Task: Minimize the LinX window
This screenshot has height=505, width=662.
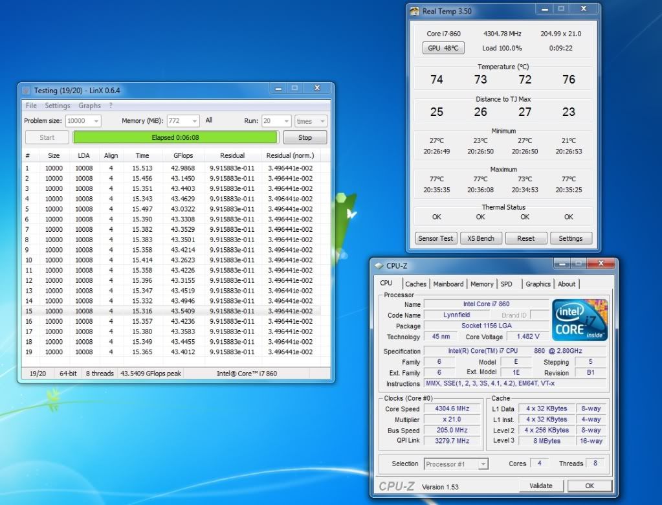Action: pyautogui.click(x=278, y=88)
